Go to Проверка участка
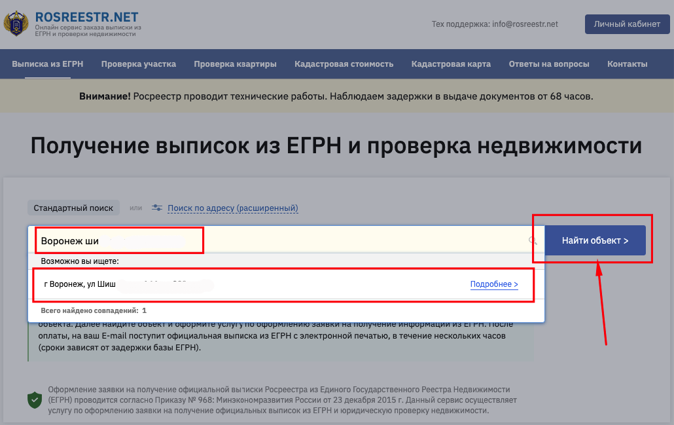Image resolution: width=674 pixels, height=425 pixels. 139,64
